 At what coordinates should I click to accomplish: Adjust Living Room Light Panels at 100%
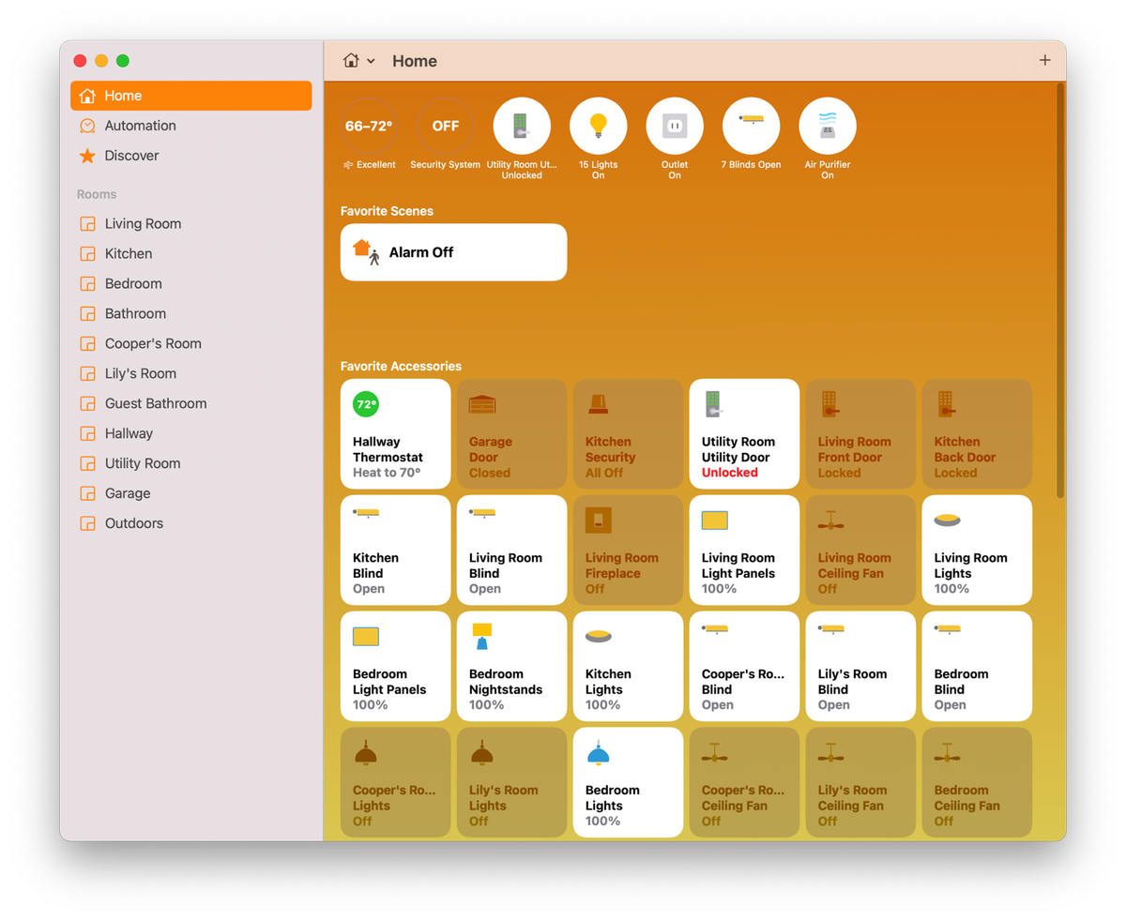pos(744,550)
